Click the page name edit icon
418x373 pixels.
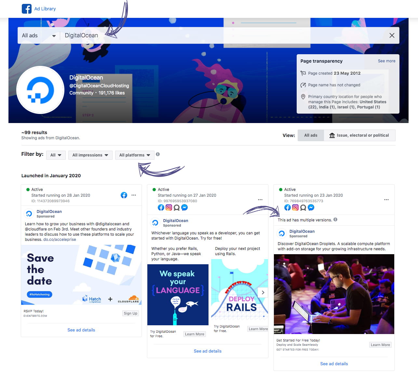tap(303, 85)
